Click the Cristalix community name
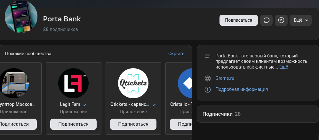 click(181, 105)
